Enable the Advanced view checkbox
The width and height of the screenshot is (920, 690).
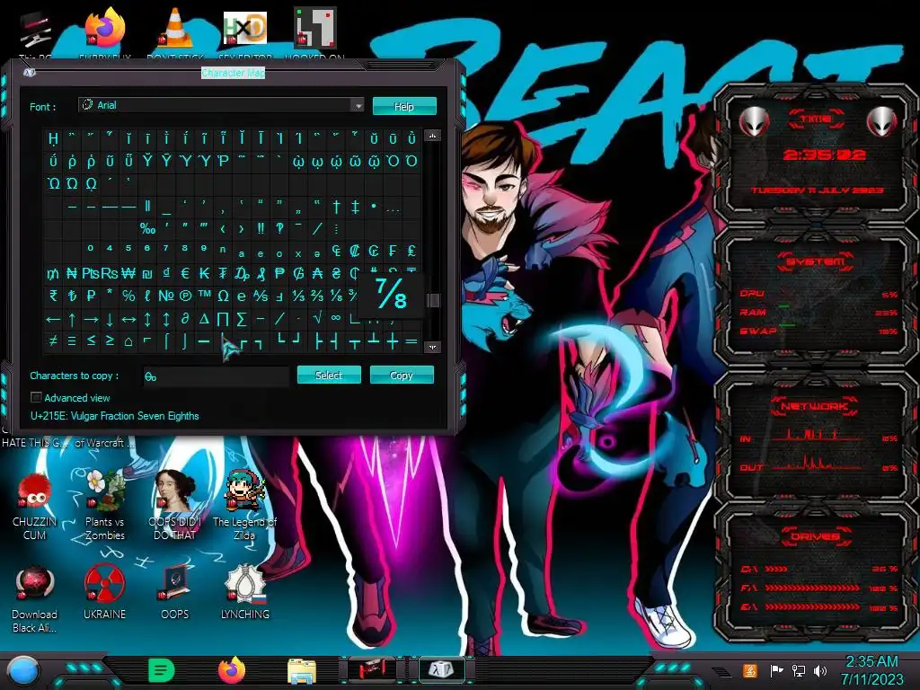pos(36,398)
